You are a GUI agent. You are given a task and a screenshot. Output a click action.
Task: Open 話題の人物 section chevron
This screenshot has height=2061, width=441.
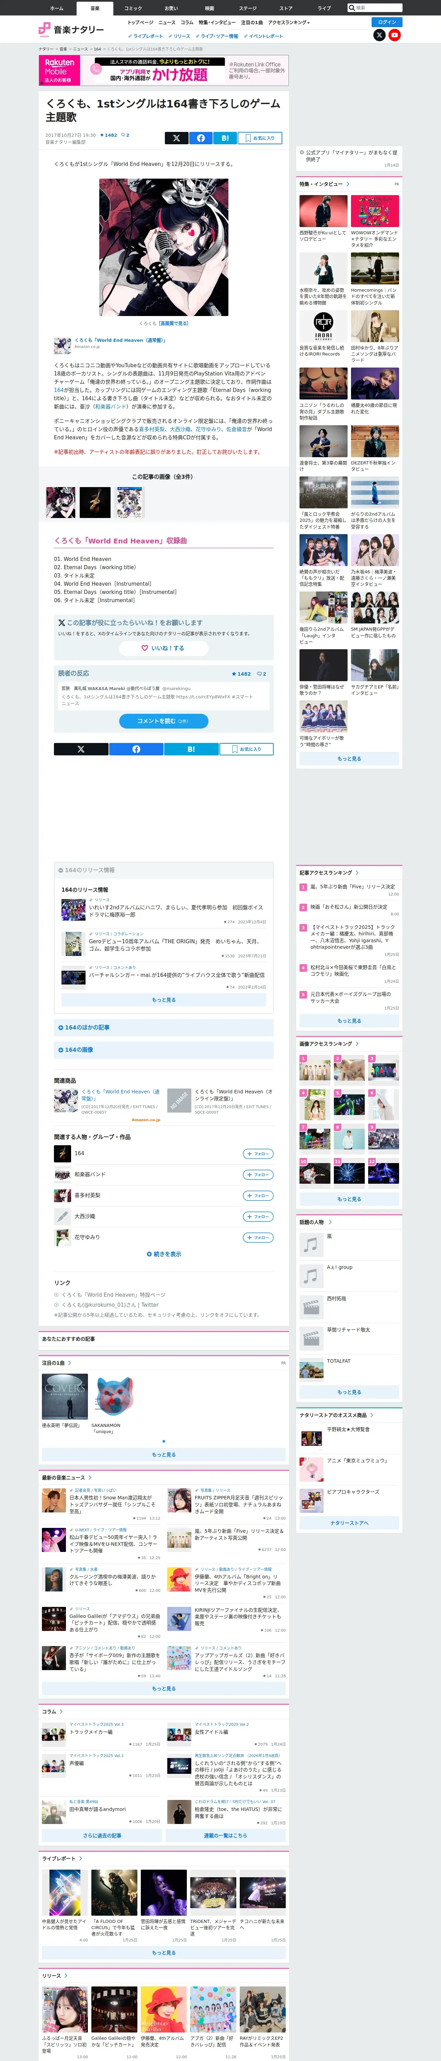tap(330, 1222)
